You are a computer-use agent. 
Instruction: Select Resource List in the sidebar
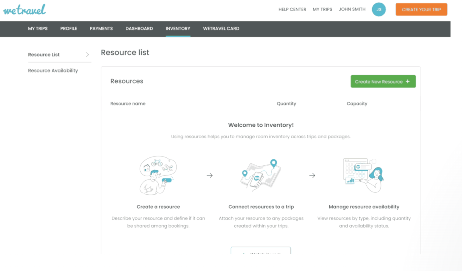pos(44,55)
